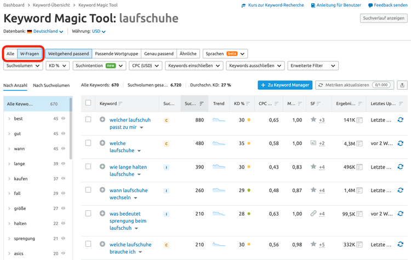Open Anleitung für Benutzer link

pos(336,5)
